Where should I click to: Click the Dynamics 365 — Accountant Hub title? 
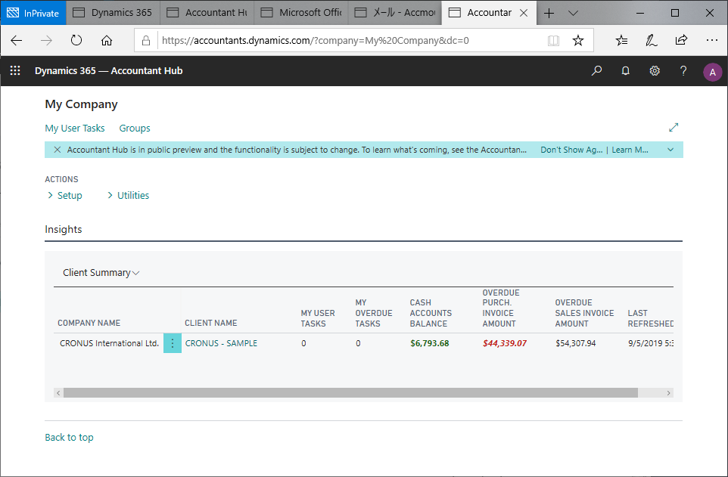click(x=109, y=70)
